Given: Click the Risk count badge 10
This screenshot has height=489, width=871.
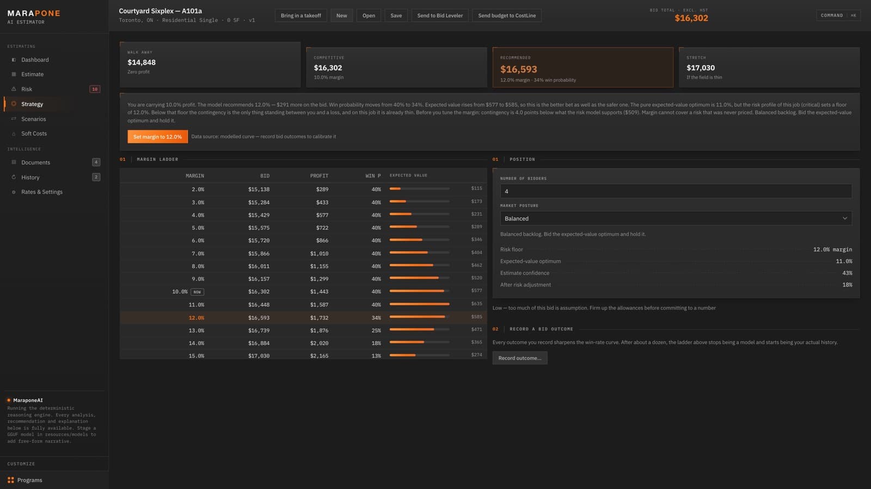Looking at the screenshot, I should pos(95,89).
